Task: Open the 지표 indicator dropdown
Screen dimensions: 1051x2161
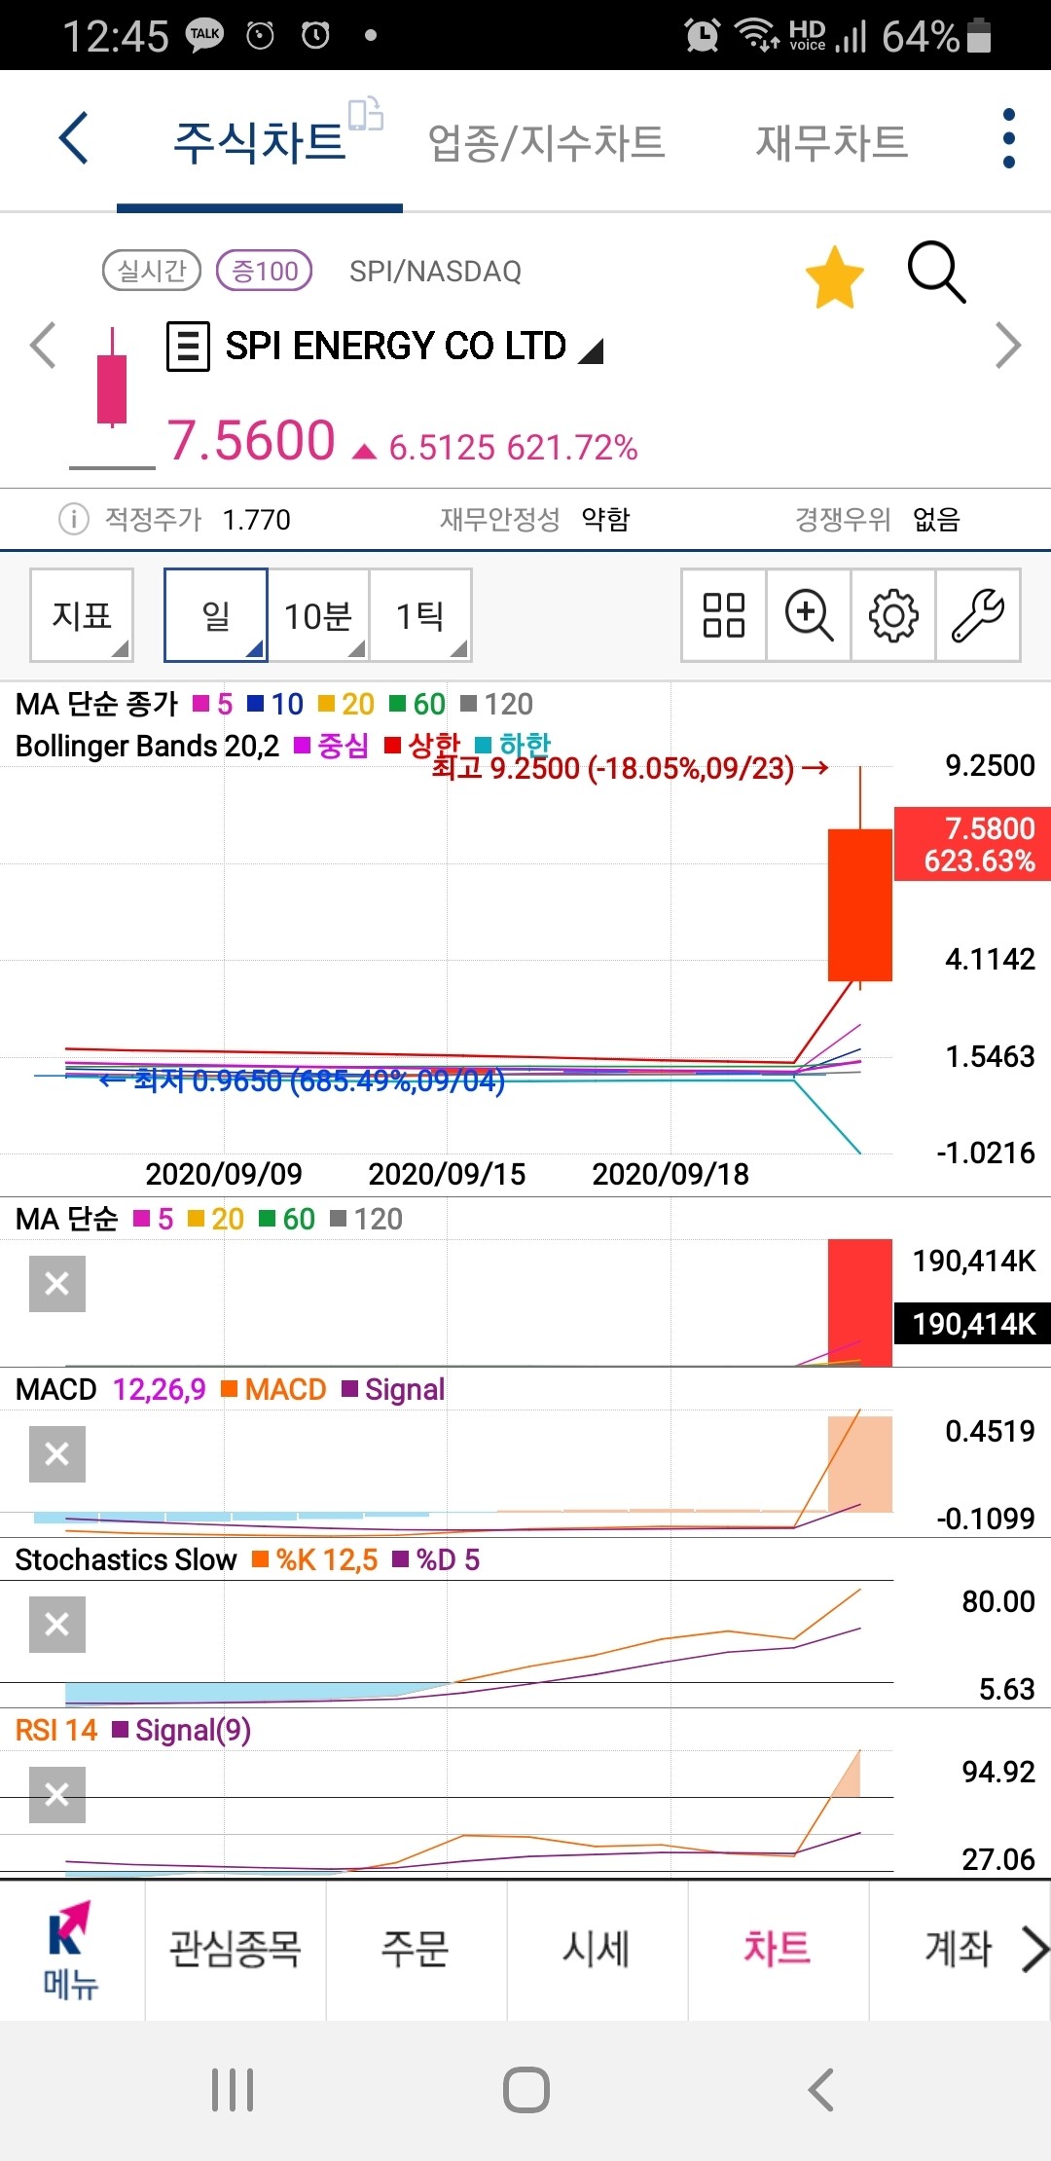Action: pyautogui.click(x=82, y=615)
